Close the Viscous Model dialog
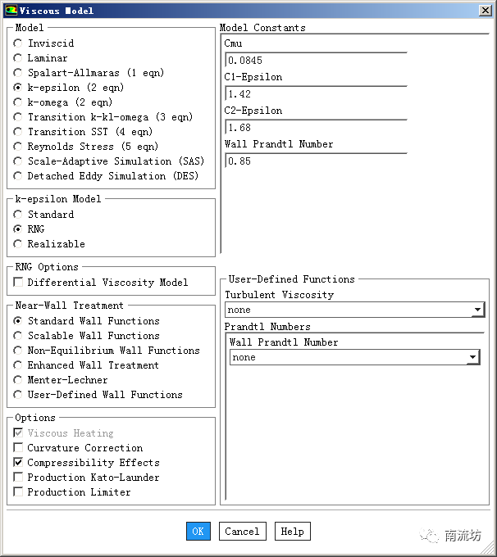The image size is (497, 557). [x=486, y=11]
